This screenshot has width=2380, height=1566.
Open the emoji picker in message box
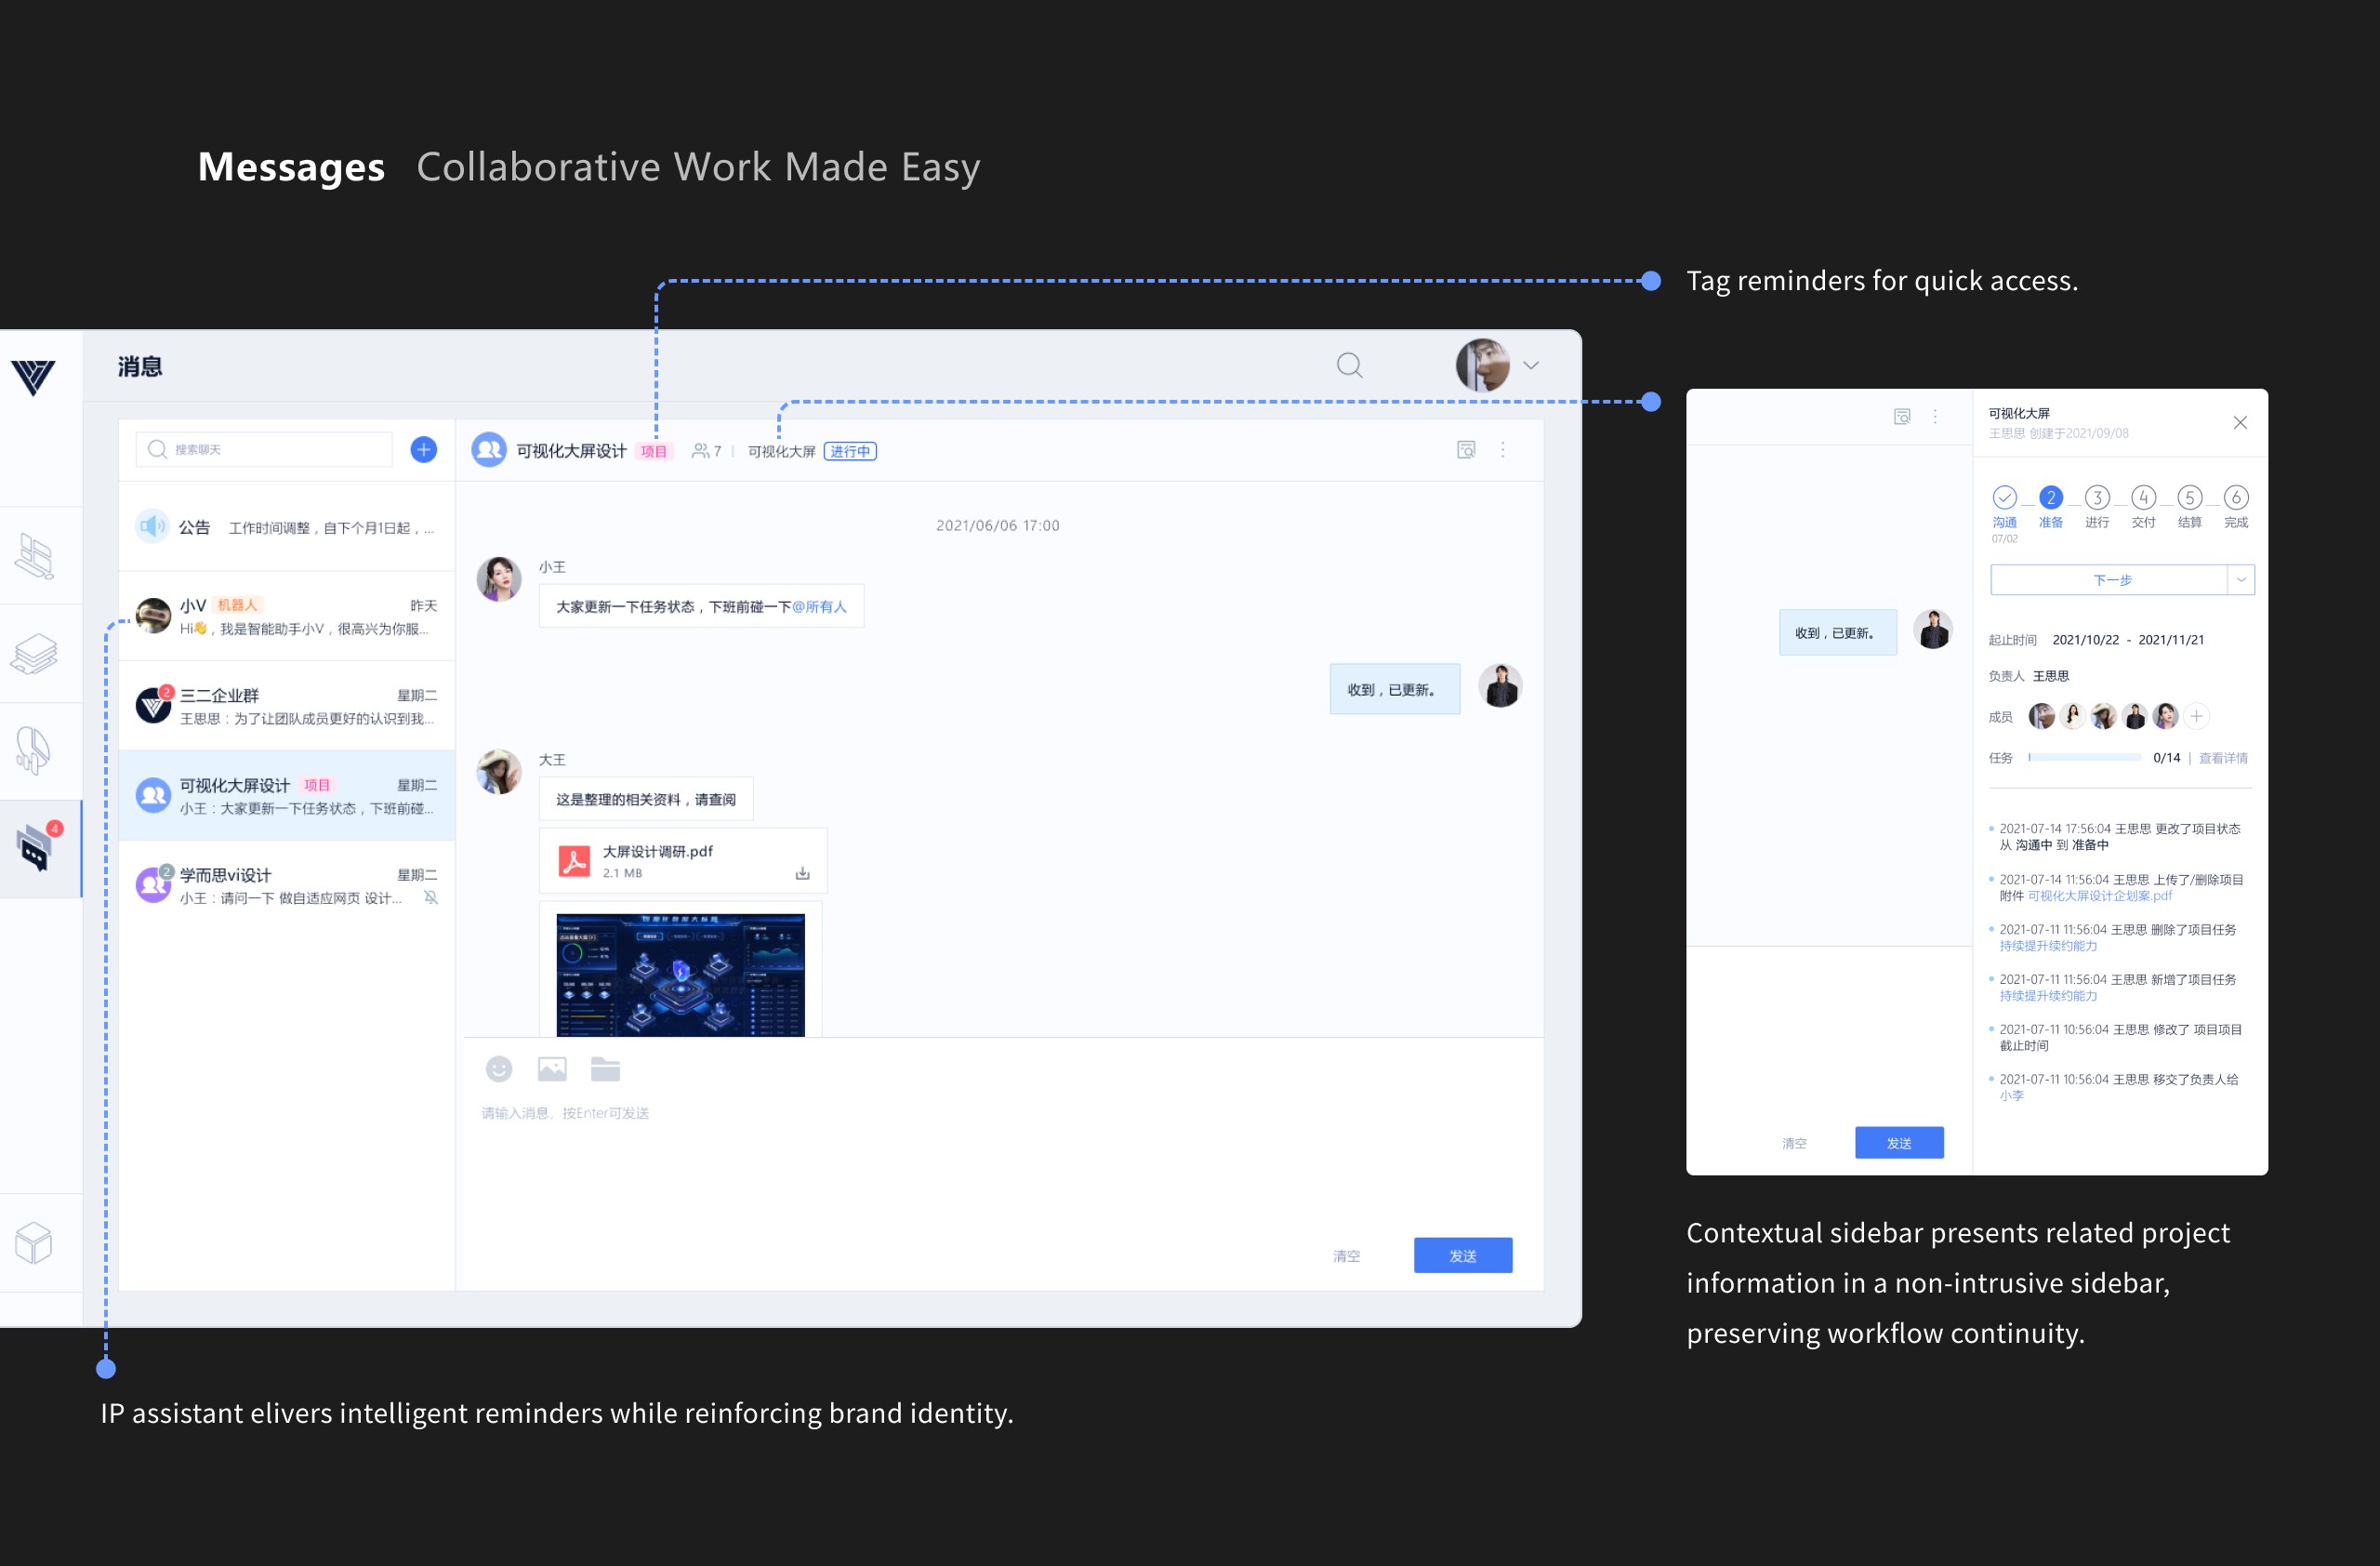pos(499,1069)
